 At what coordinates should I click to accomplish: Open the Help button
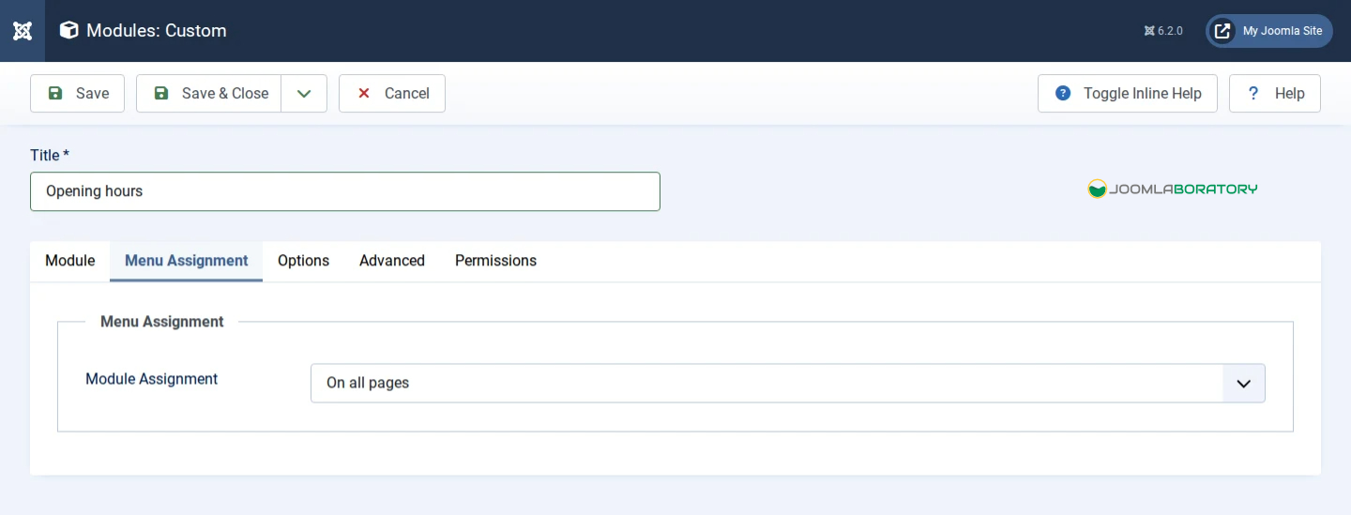point(1275,94)
